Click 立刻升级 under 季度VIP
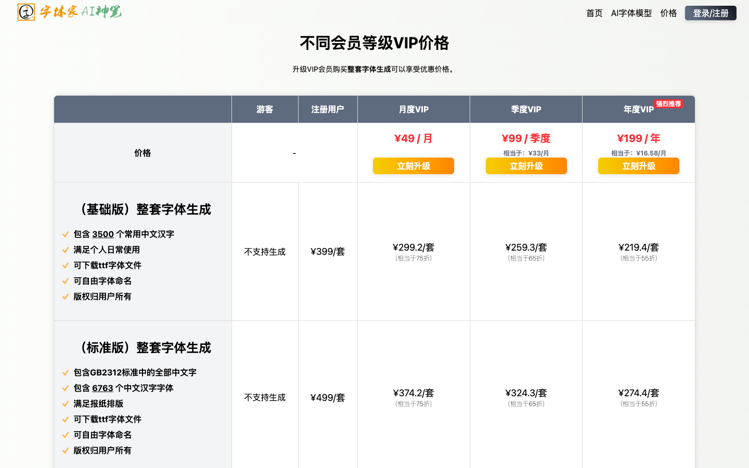Screen dimensions: 749x468 point(526,166)
